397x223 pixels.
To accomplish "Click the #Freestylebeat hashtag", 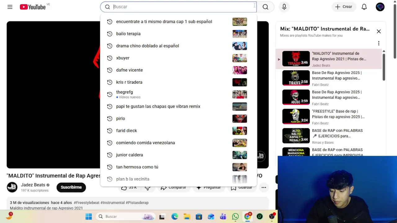I will coord(87,203).
